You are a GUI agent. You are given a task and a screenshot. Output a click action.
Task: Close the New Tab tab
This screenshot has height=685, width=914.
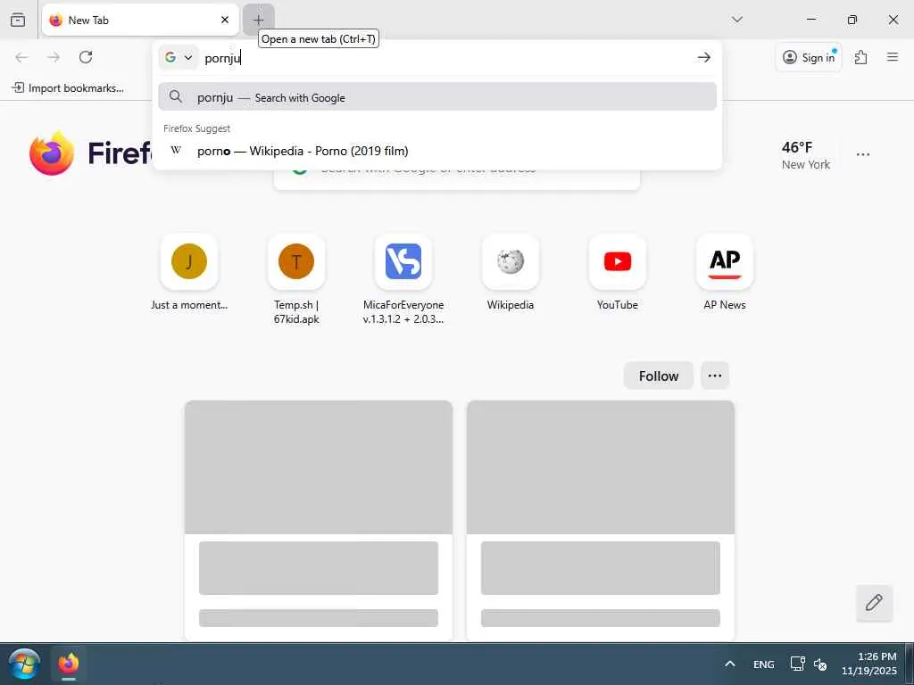pos(224,20)
